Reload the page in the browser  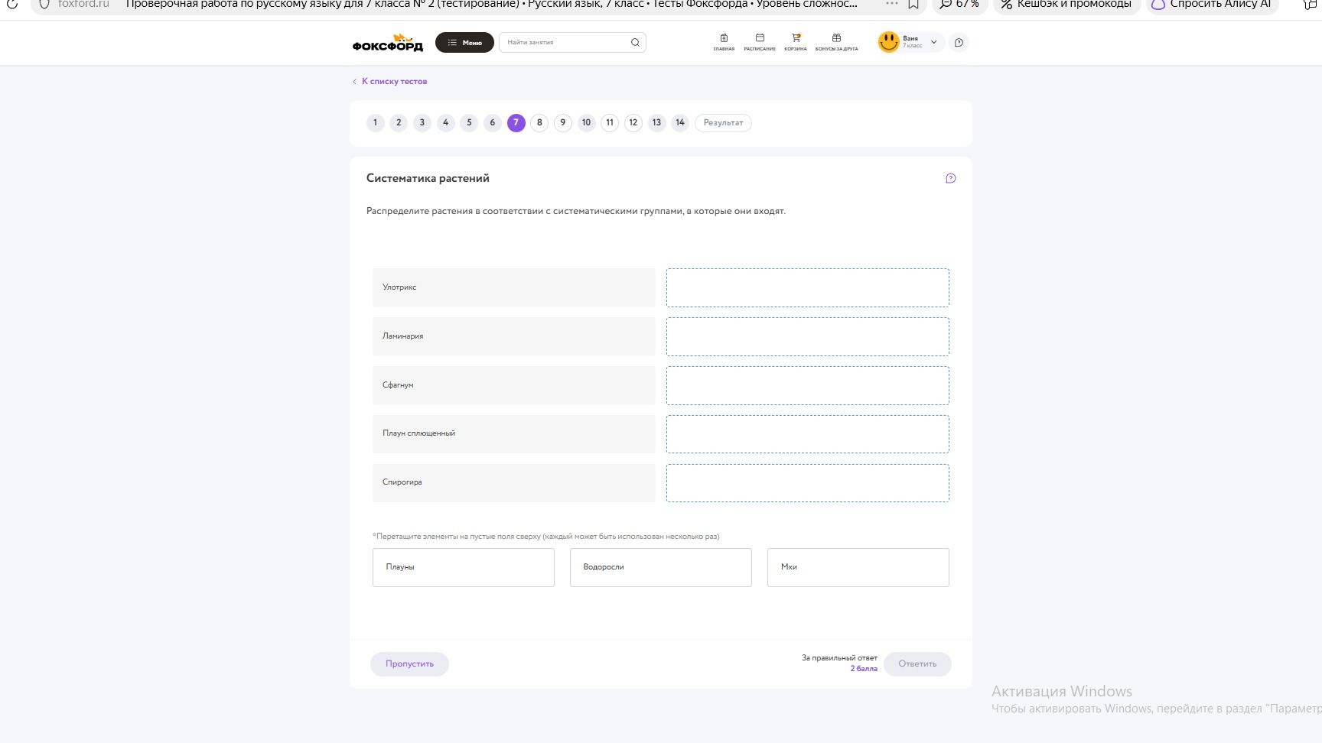click(x=12, y=4)
